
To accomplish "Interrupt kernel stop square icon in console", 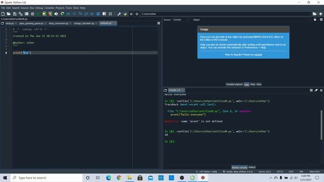I will pyautogui.click(x=311, y=90).
